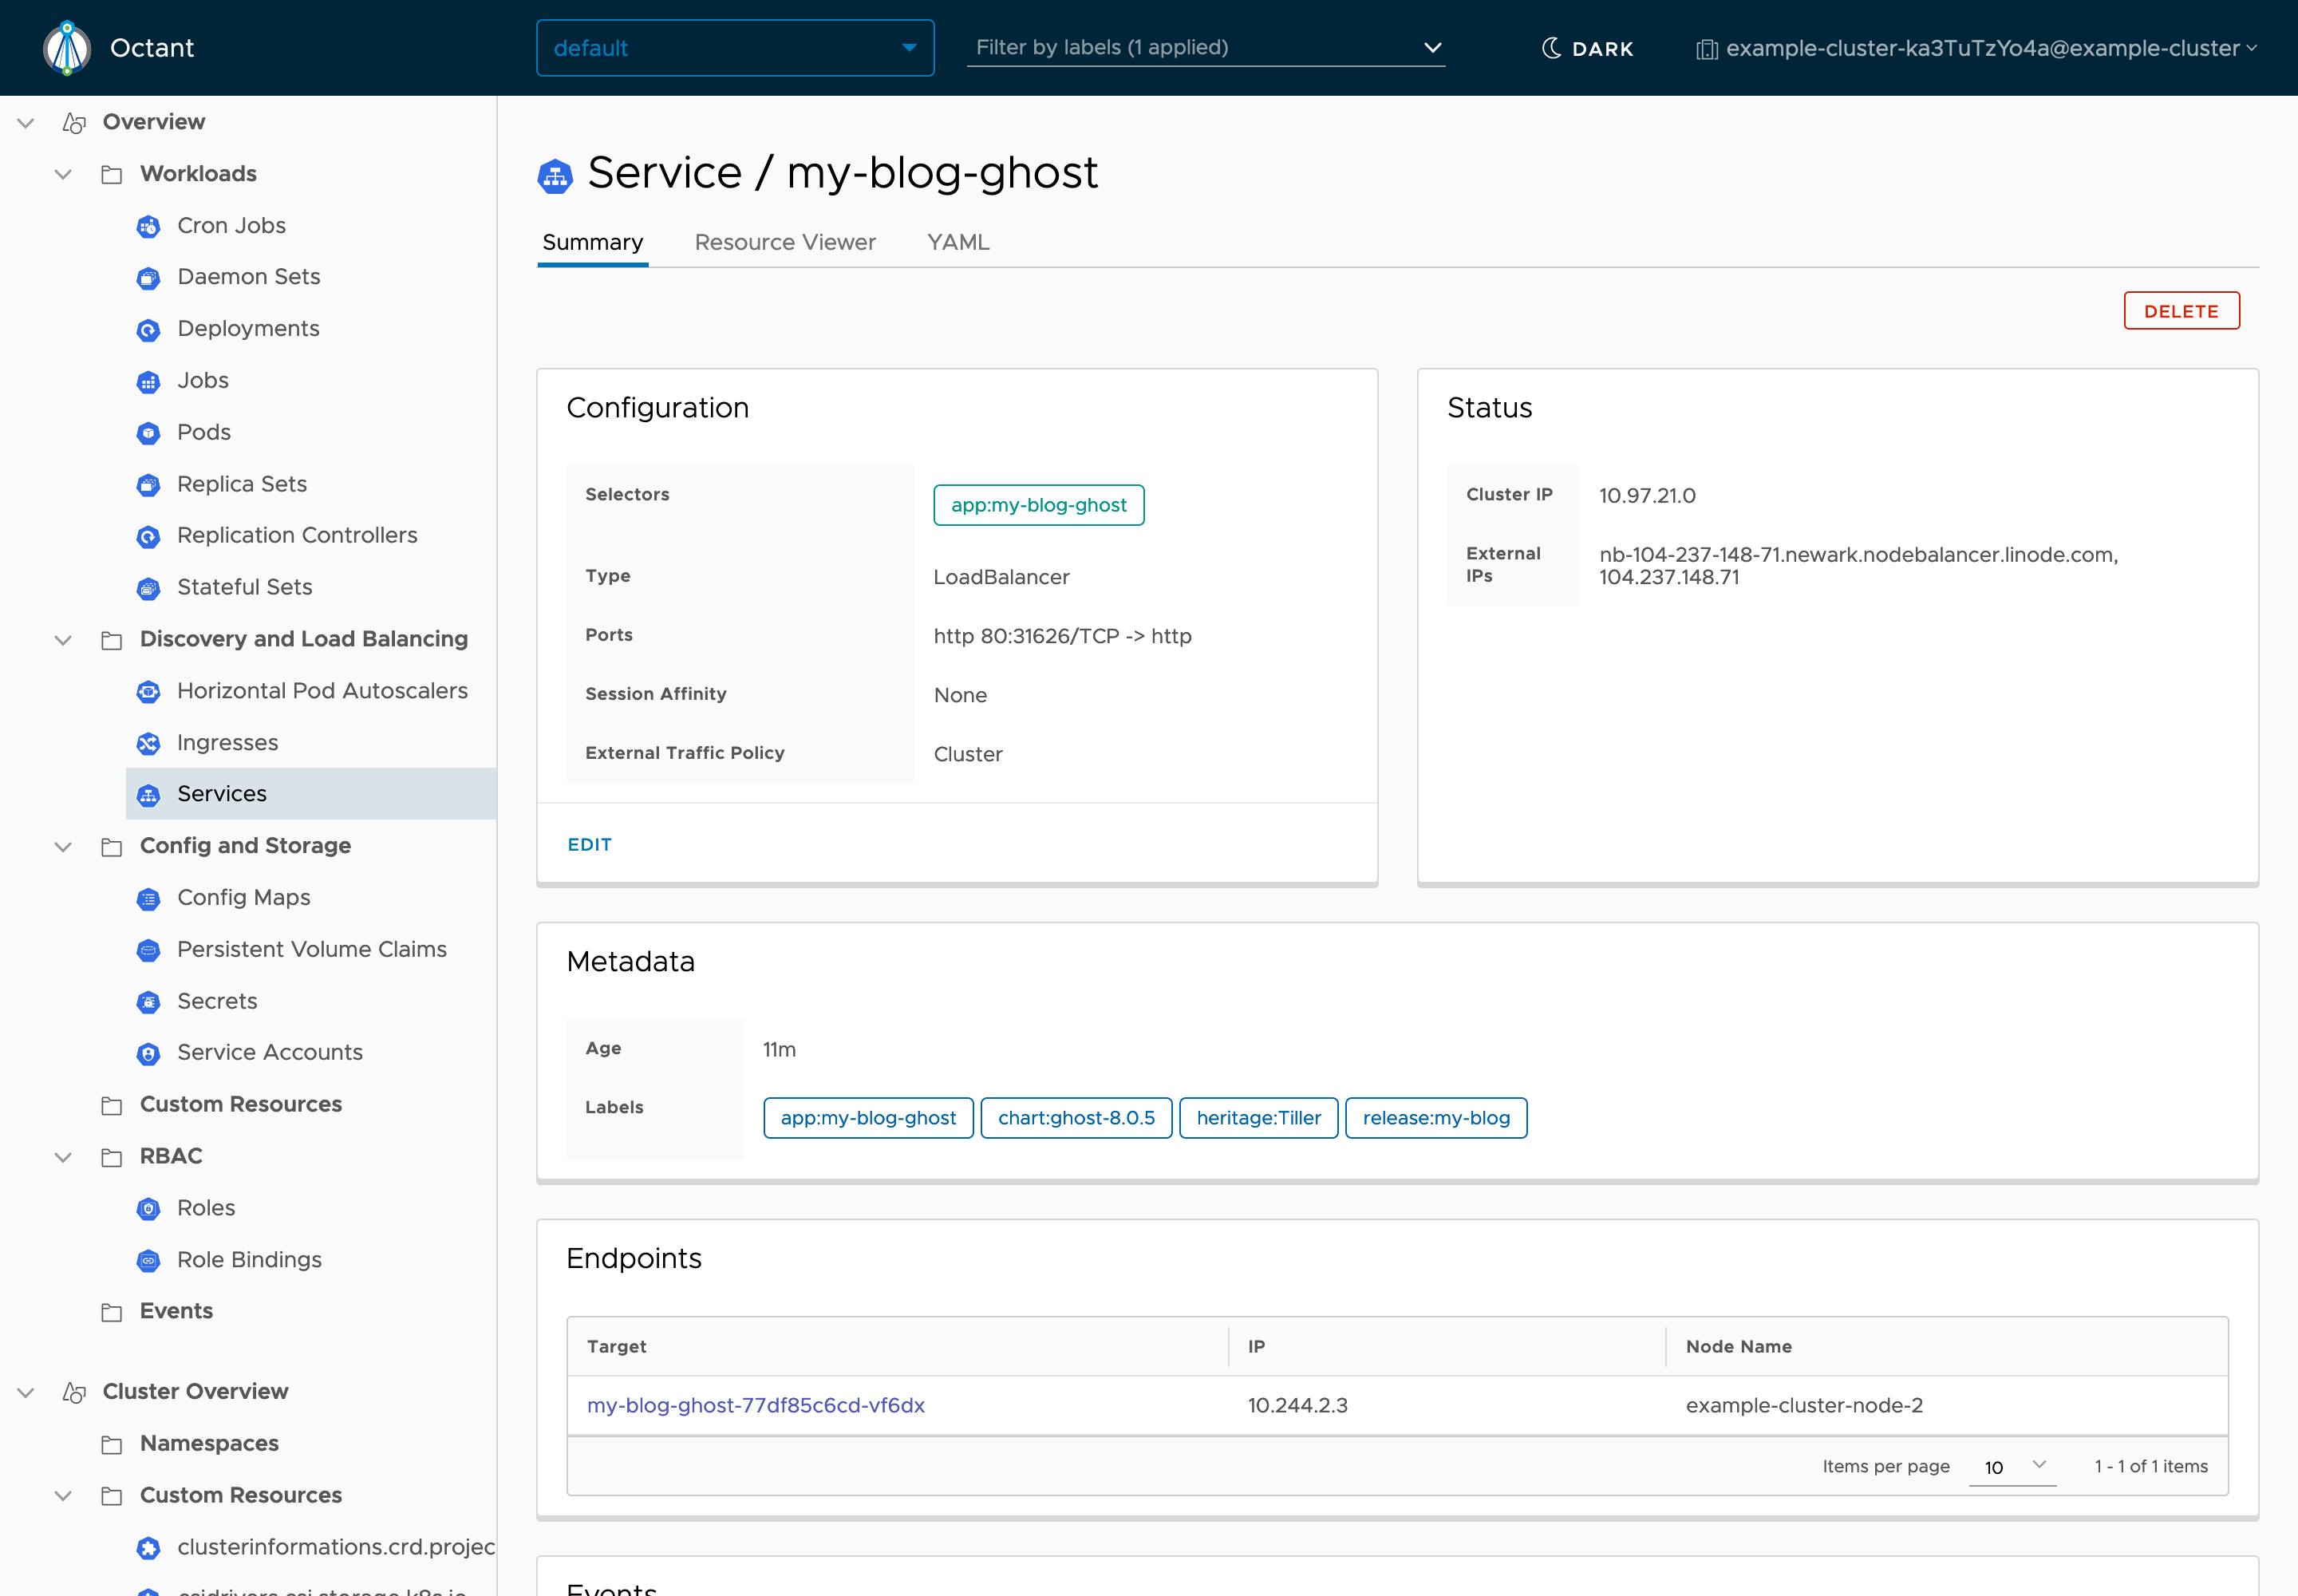Click the Cluster Overview folder icon

pos(72,1392)
